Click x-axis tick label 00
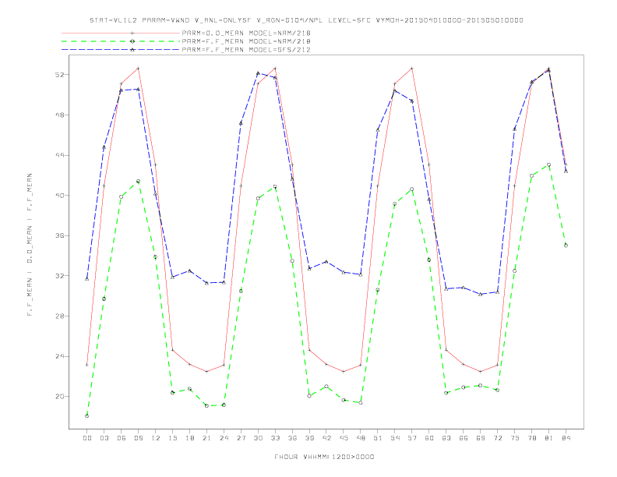Viewport: 617px width, 477px height. (x=87, y=438)
